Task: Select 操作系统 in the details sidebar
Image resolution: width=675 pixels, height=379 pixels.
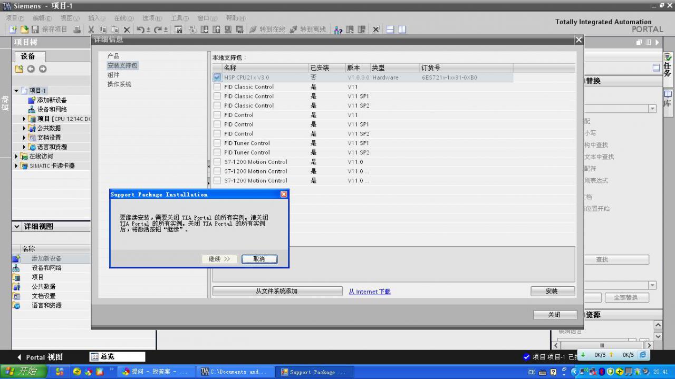Action: 119,84
